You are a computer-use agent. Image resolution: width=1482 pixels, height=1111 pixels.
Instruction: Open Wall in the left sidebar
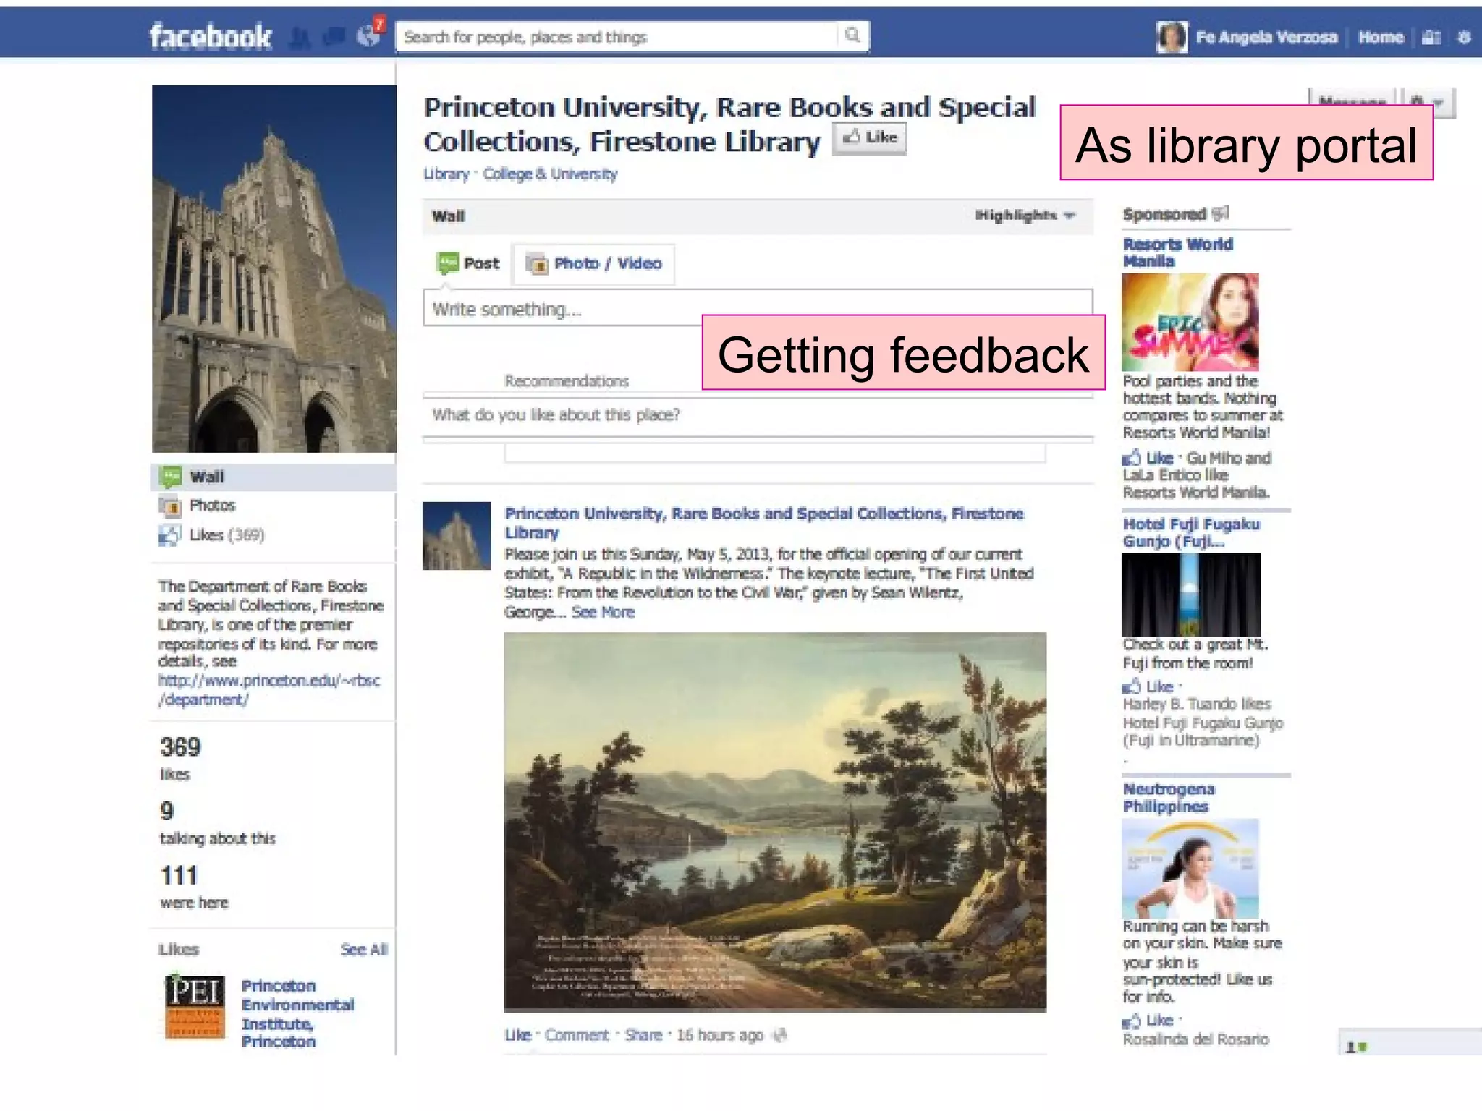(274, 477)
